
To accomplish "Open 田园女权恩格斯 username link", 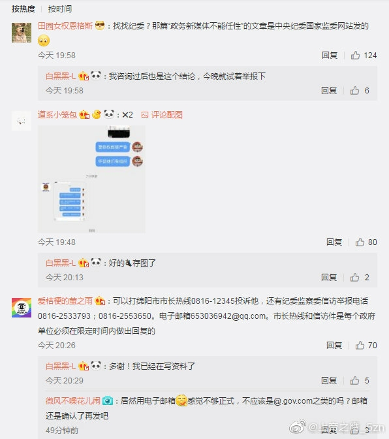I will (x=65, y=26).
